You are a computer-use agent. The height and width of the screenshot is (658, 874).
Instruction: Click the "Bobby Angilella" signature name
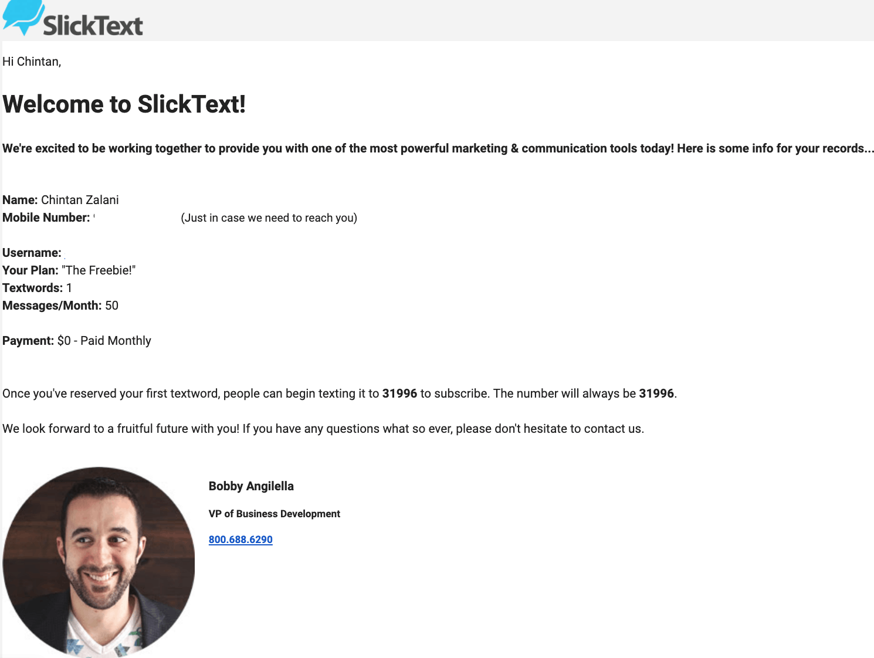[251, 486]
